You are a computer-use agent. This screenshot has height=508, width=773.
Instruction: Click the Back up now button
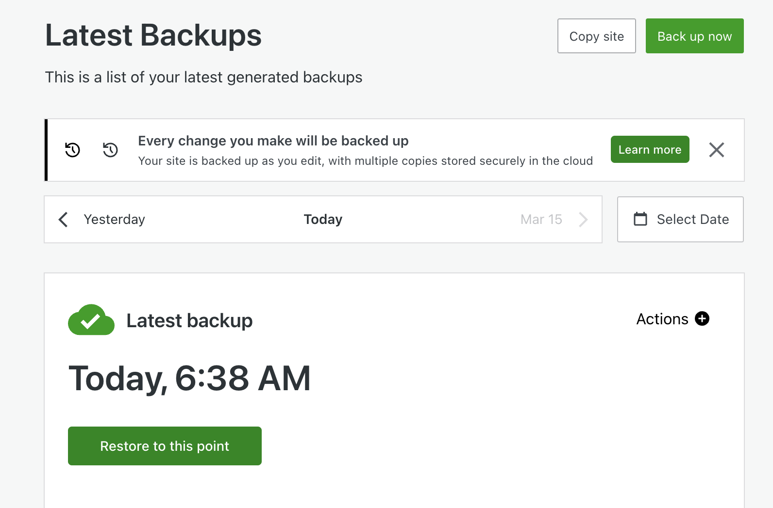pos(694,35)
